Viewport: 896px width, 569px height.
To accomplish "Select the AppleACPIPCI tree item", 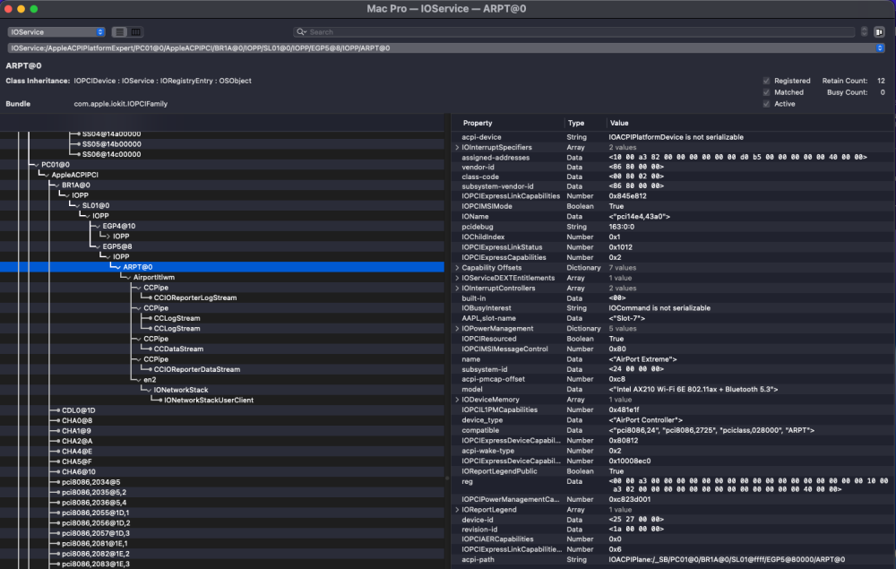I will point(75,175).
